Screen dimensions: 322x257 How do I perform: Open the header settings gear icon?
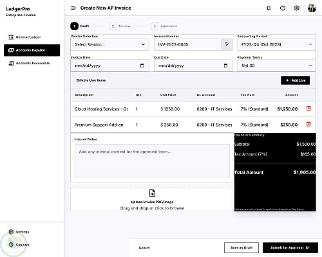click(x=297, y=8)
